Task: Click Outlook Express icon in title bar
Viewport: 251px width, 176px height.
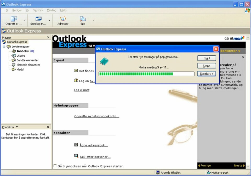Action: 3,4
